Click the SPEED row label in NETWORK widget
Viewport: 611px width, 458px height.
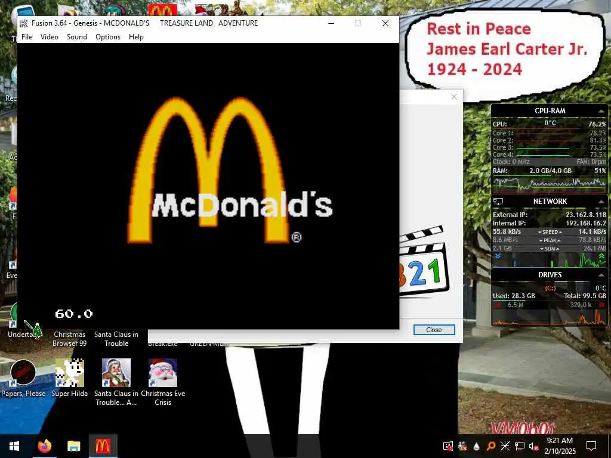550,232
